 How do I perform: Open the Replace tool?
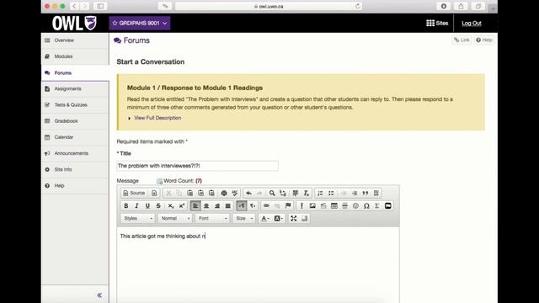tap(283, 193)
